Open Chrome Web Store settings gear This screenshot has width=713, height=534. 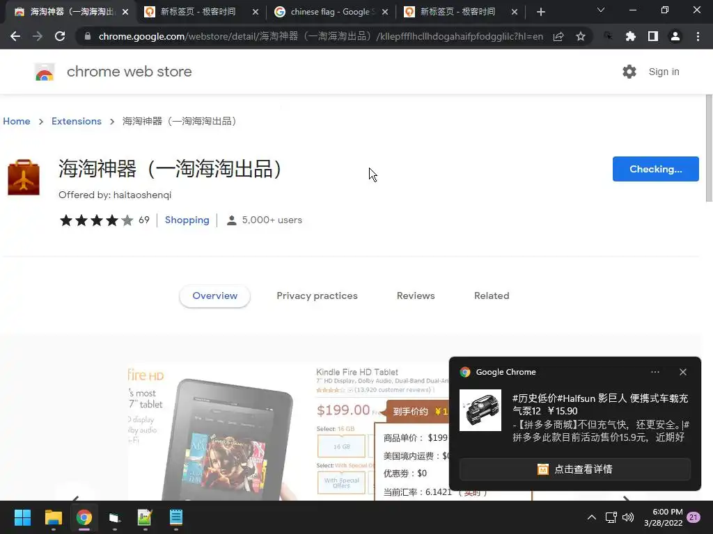pos(629,72)
